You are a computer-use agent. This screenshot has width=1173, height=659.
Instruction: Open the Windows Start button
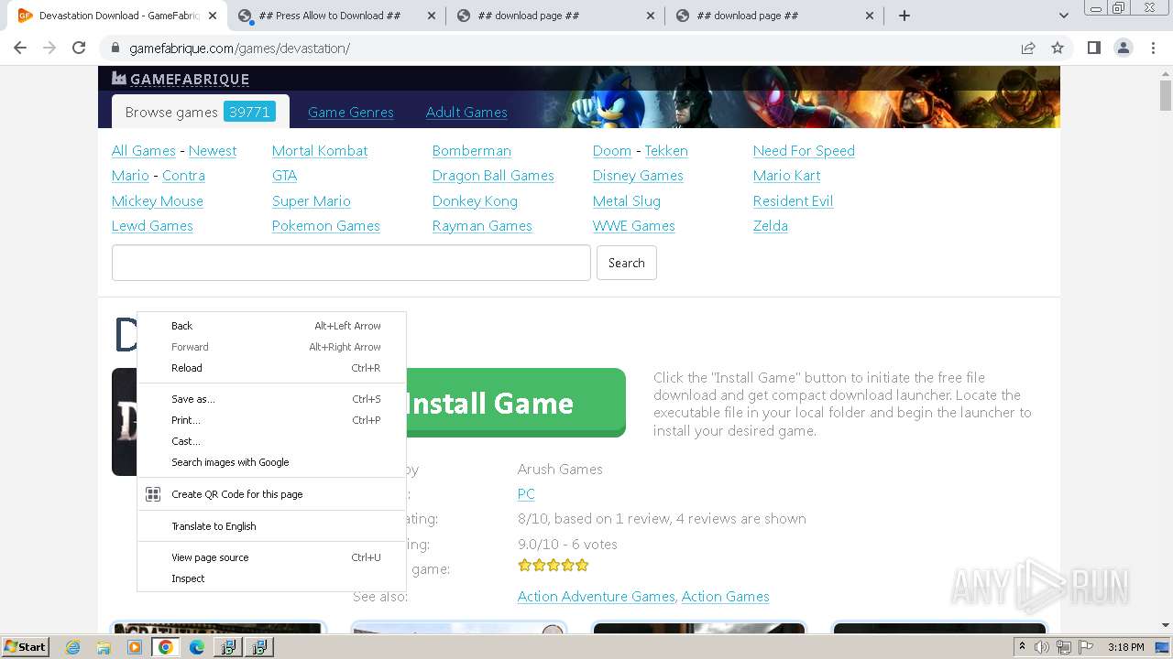(25, 646)
